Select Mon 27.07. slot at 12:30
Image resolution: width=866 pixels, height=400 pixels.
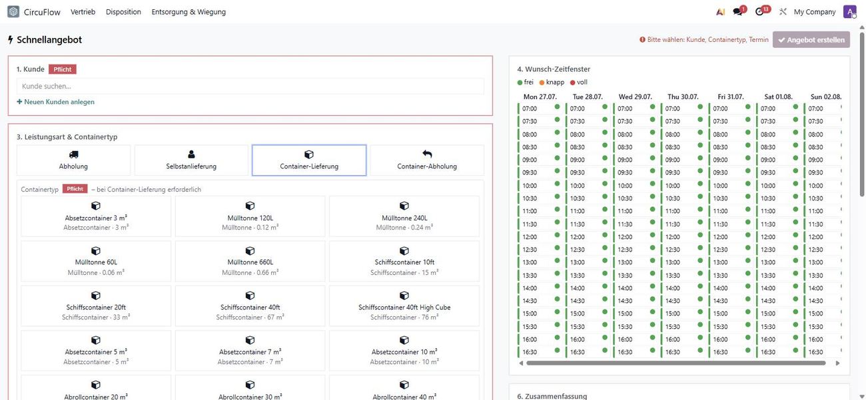[540, 250]
